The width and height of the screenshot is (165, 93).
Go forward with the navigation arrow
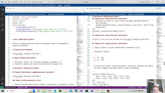coord(52,2)
